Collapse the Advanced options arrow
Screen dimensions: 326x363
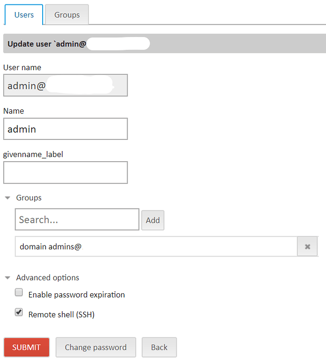[8, 278]
